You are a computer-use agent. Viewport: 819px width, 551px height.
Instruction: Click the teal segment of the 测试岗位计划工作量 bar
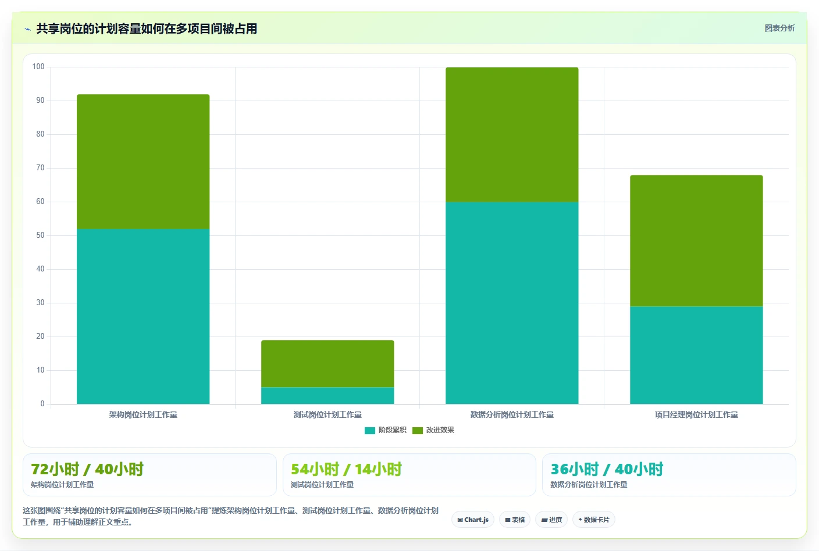(x=327, y=396)
